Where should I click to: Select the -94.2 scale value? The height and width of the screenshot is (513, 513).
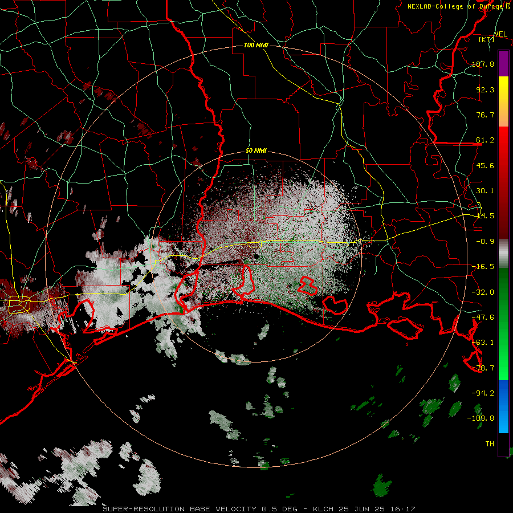click(483, 393)
